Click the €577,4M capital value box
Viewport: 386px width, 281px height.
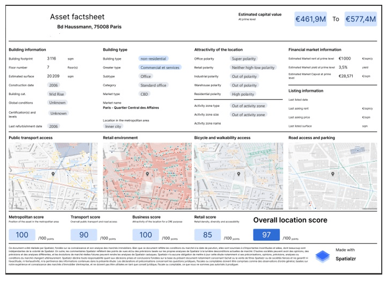[360, 19]
